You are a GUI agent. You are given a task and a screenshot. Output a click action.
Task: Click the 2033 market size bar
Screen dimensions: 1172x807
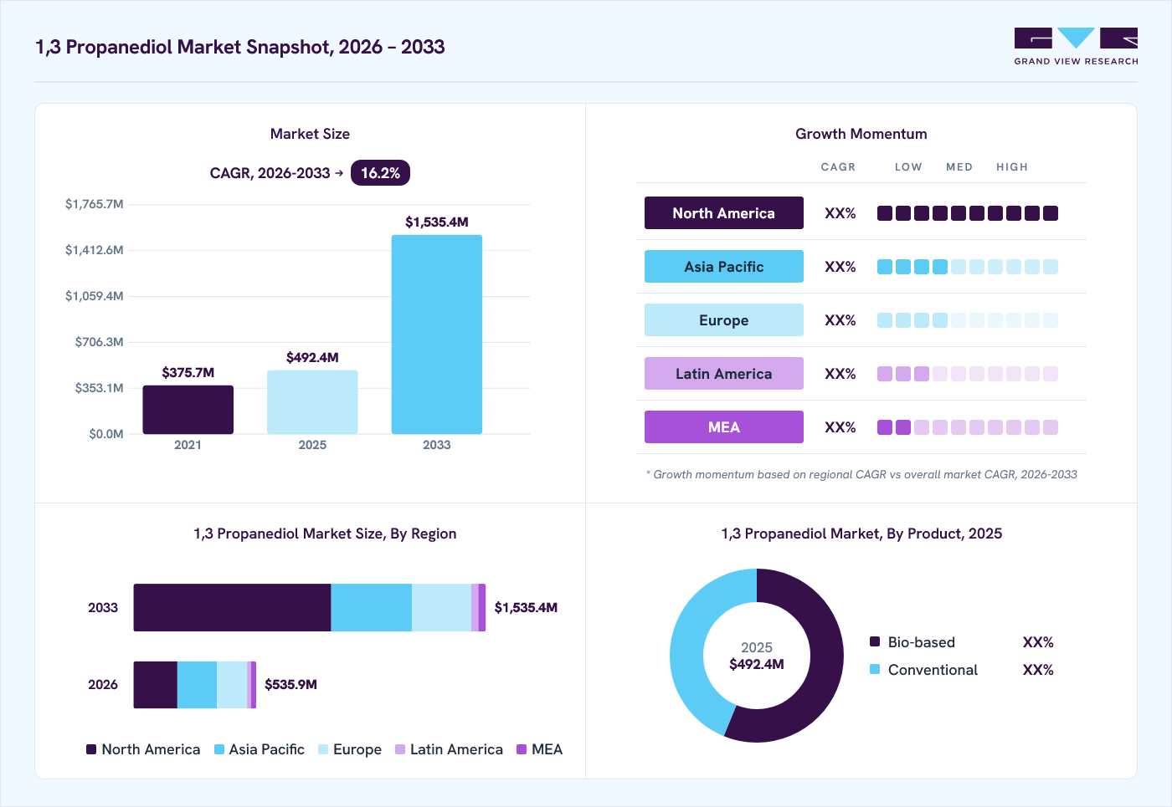437,335
